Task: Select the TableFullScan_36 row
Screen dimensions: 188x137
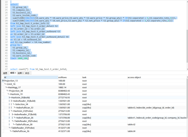Action: [94, 131]
